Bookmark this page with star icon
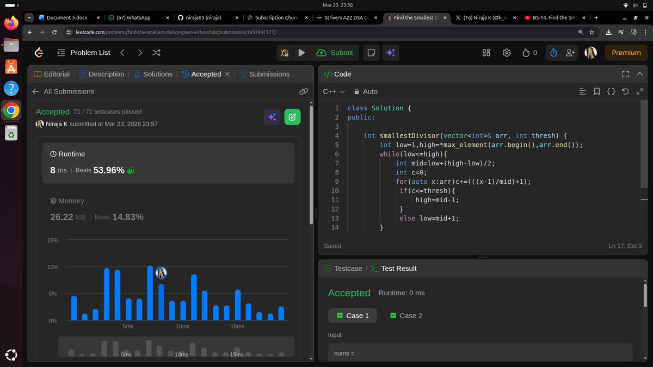 point(592,33)
